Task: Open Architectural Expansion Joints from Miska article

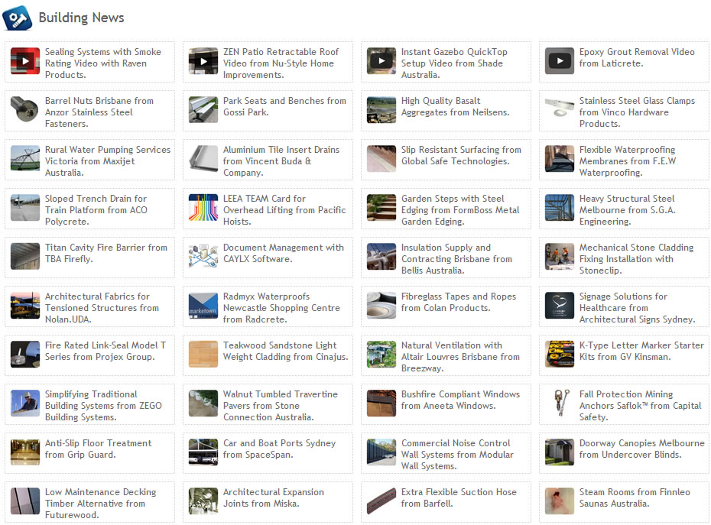Action: pyautogui.click(x=274, y=498)
